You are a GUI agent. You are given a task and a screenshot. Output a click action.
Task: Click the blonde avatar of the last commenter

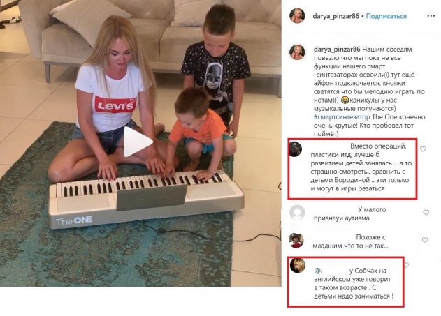(x=298, y=265)
